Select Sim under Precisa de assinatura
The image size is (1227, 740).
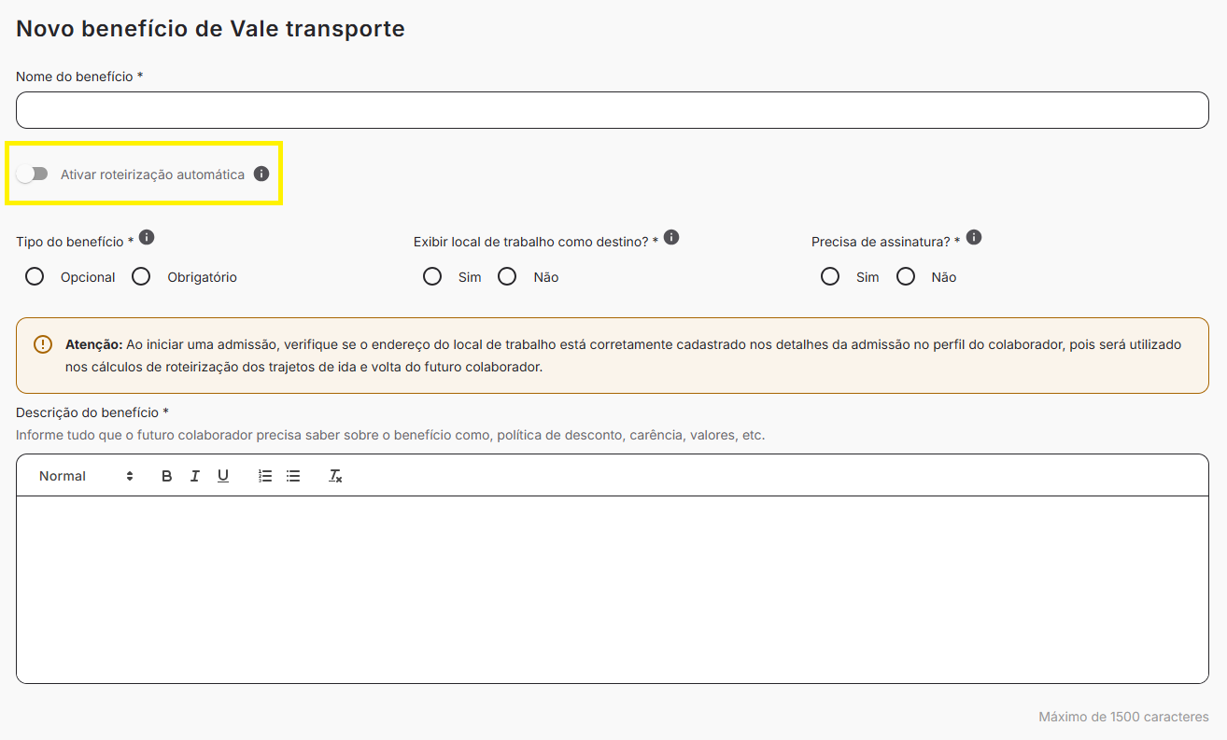(830, 276)
